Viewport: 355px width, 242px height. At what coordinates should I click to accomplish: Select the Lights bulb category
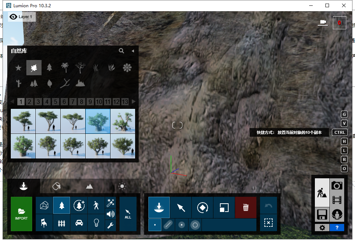coord(96,223)
